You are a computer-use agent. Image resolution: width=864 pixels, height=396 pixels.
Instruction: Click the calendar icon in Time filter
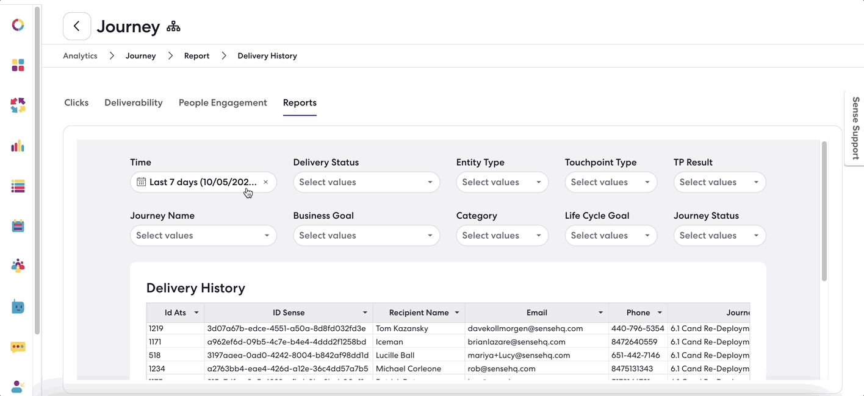[x=141, y=182]
